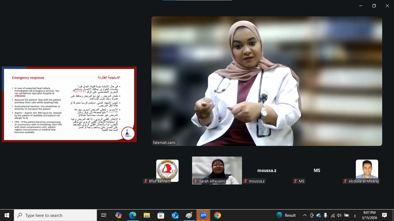Launch Microsoft Store from taskbar
This screenshot has width=394, height=221.
[161, 215]
